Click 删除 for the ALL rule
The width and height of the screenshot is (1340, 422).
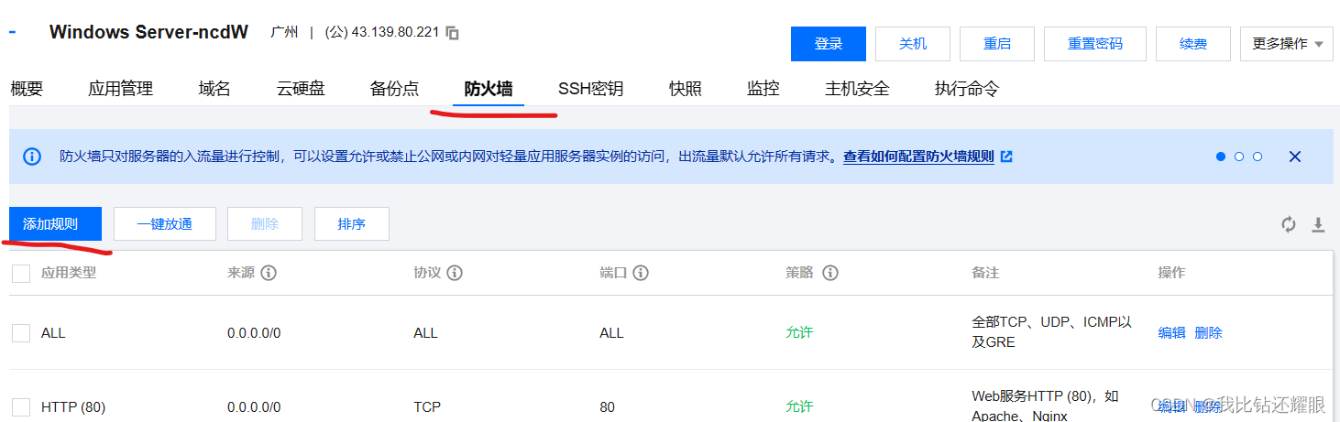pyautogui.click(x=1209, y=333)
